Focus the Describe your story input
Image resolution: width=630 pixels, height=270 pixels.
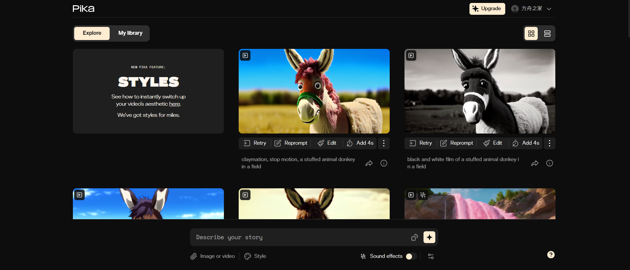click(x=299, y=237)
